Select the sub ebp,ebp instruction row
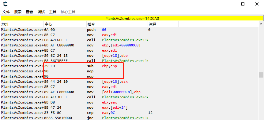264x120 pixels. (x=129, y=66)
